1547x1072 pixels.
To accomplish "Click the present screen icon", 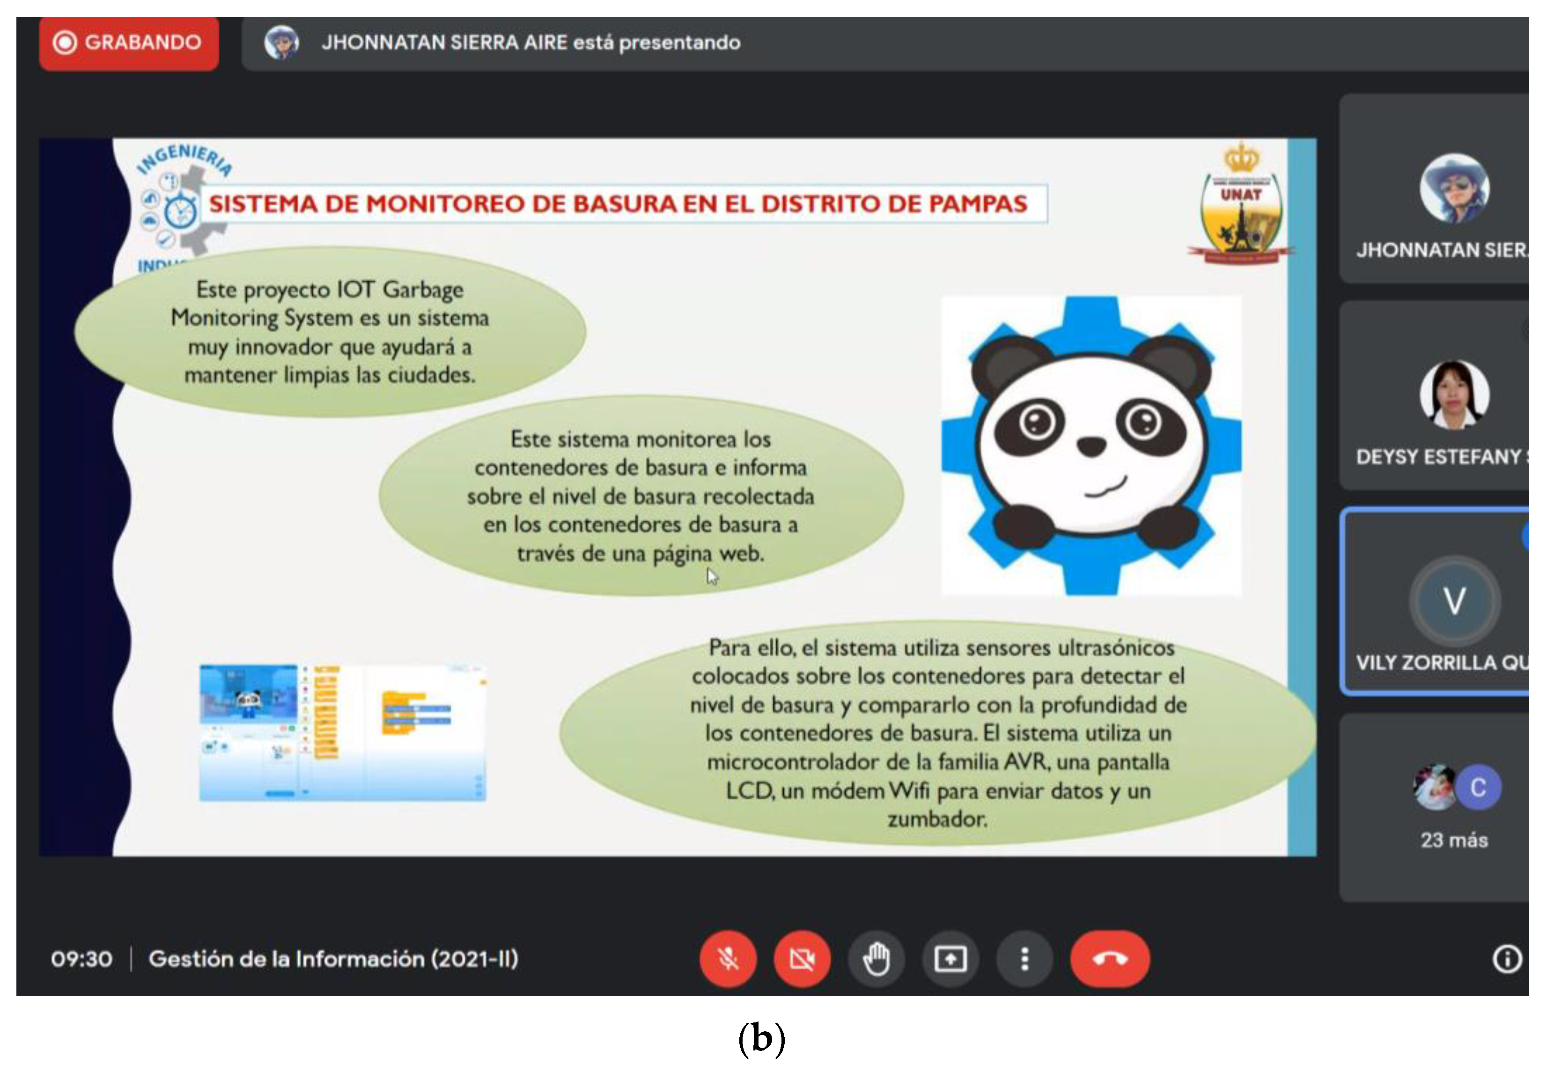I will click(950, 958).
